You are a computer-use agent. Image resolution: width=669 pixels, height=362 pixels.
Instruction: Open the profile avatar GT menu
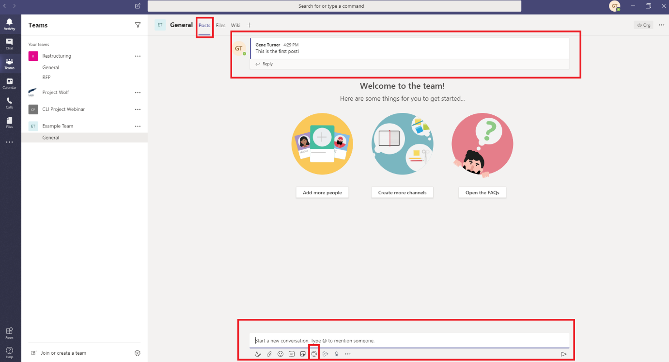click(x=614, y=6)
